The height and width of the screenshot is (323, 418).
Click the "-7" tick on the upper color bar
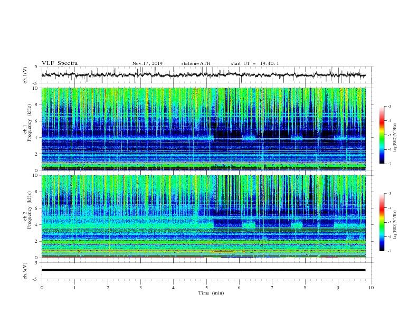pos(389,164)
